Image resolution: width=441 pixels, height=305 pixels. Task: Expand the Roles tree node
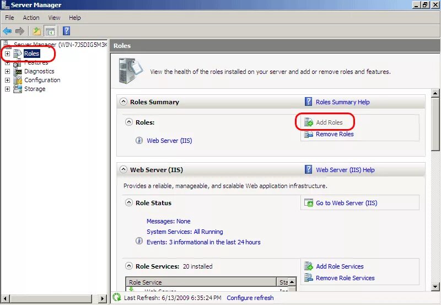8,53
